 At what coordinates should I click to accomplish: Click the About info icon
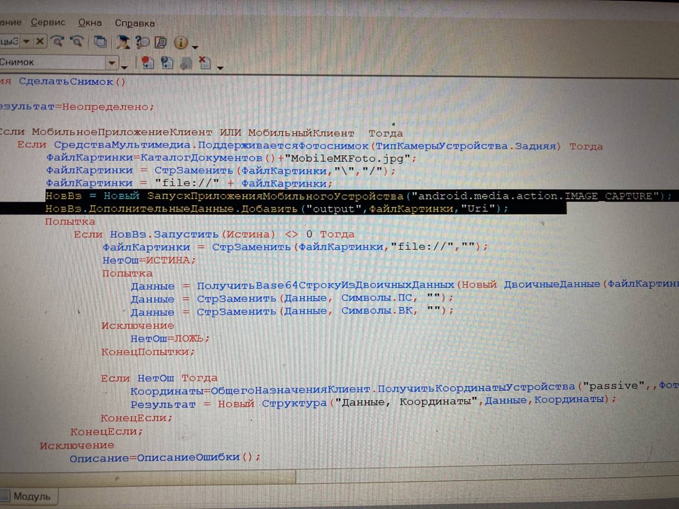[x=181, y=42]
